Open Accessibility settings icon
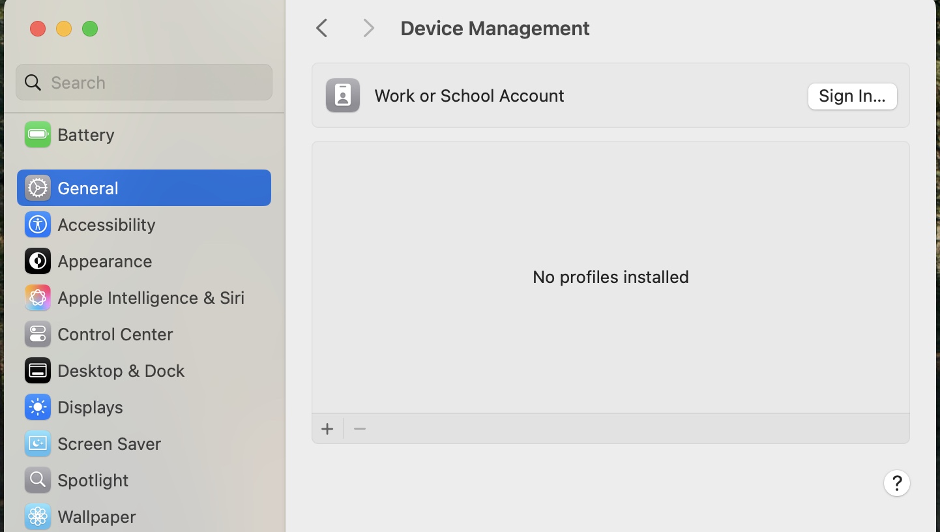This screenshot has width=940, height=532. [38, 224]
